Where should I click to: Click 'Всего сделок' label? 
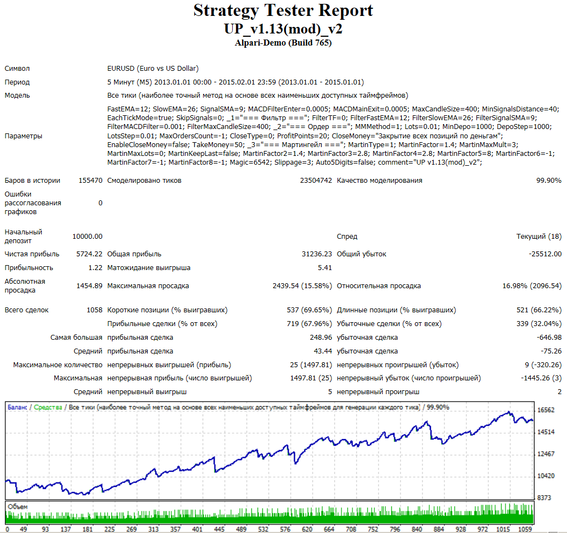tap(26, 310)
